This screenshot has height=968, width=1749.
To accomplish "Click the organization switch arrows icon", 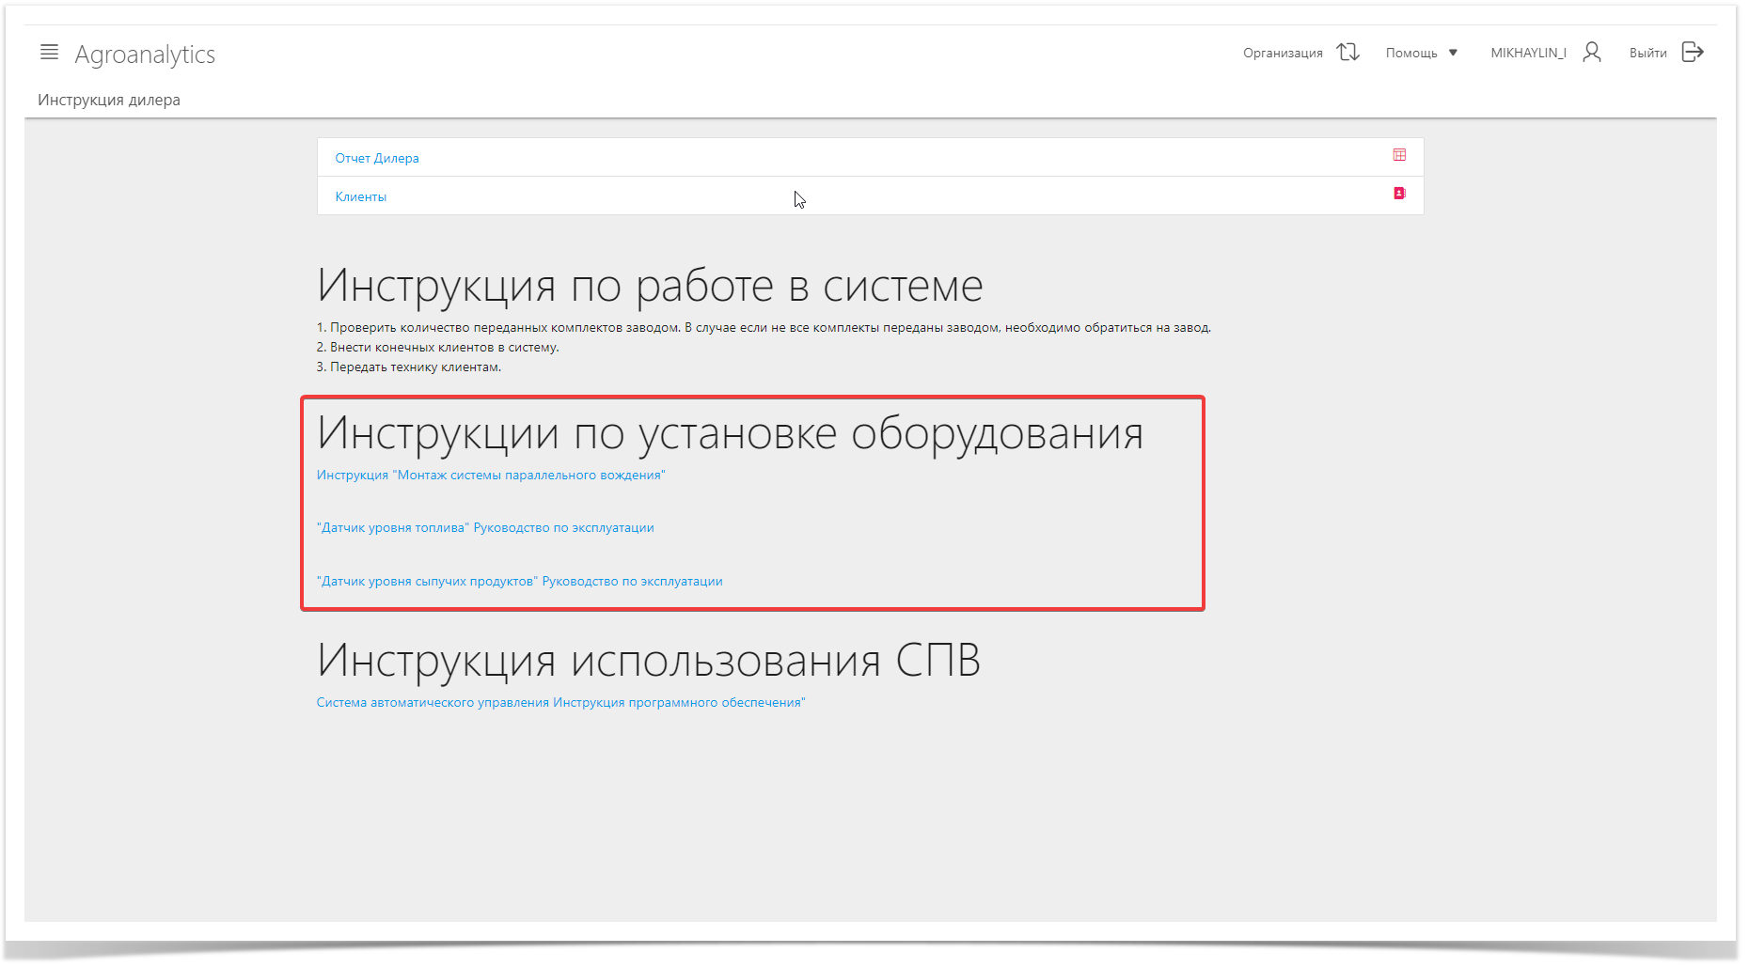I will tap(1347, 53).
